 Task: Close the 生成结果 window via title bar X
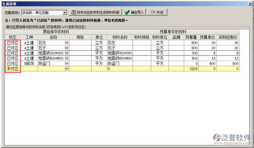pos(251,3)
